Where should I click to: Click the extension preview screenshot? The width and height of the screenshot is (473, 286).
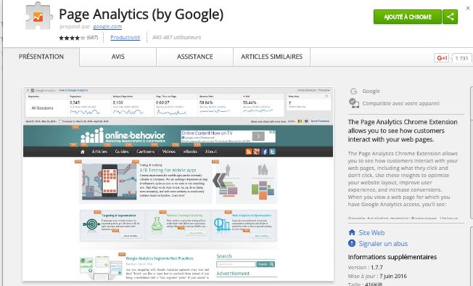click(x=178, y=184)
